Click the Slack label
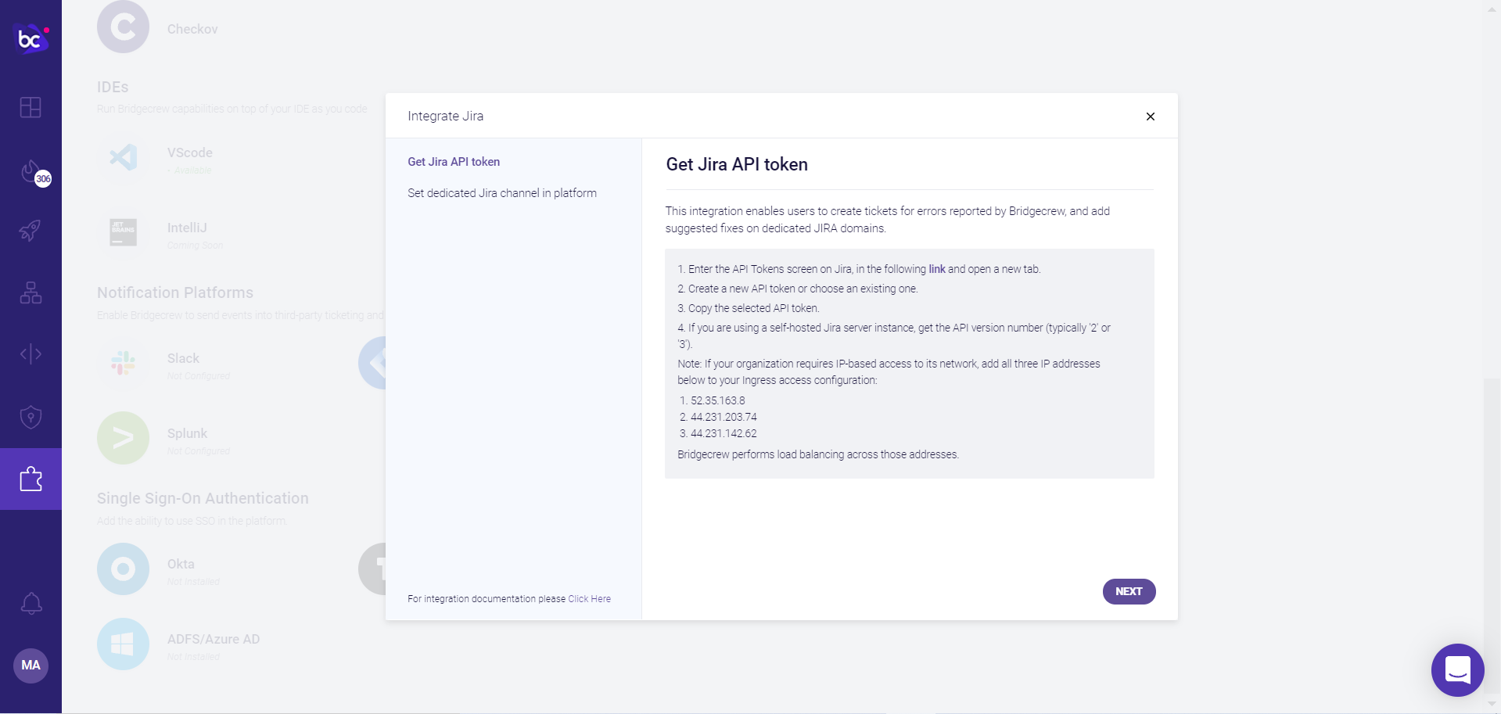1501x714 pixels. [183, 358]
